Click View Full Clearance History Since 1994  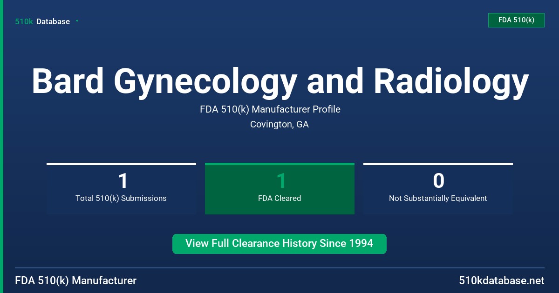pyautogui.click(x=279, y=244)
